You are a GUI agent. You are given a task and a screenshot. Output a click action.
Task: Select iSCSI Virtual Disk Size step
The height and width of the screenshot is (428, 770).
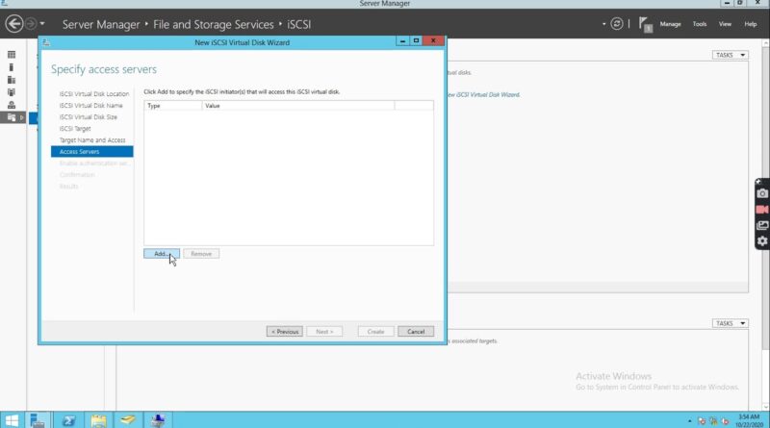pyautogui.click(x=88, y=117)
